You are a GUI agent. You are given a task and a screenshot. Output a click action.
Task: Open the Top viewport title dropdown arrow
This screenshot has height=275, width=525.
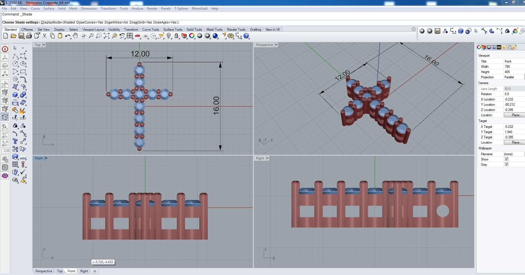pos(44,45)
